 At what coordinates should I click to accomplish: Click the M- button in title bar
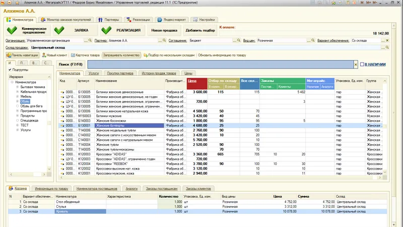(375, 3)
